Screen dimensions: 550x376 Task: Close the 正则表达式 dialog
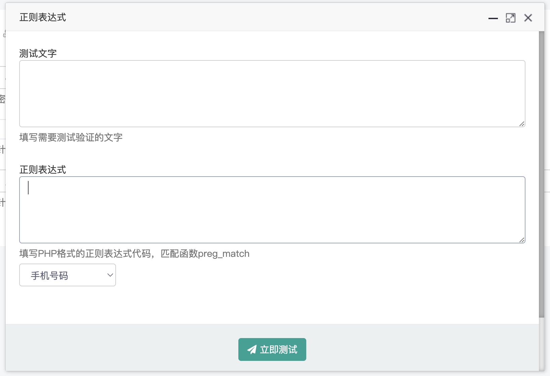pos(528,18)
